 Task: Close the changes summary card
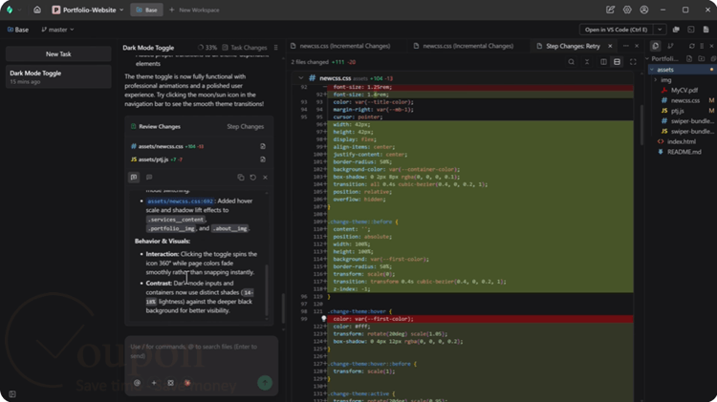pos(265,178)
